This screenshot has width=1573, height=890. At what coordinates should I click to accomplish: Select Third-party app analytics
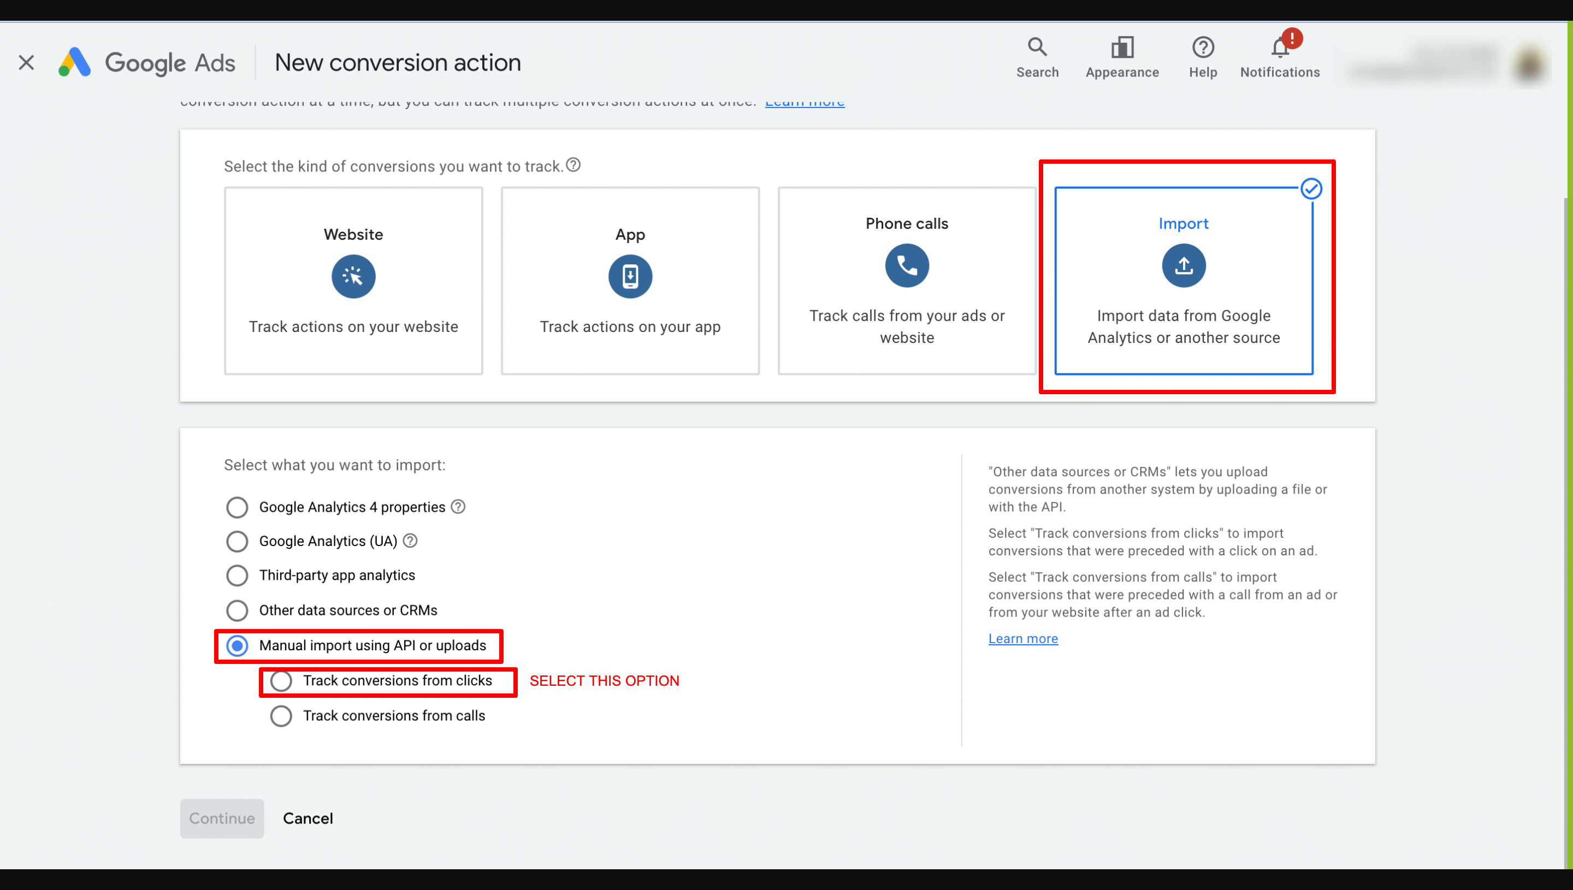tap(237, 575)
